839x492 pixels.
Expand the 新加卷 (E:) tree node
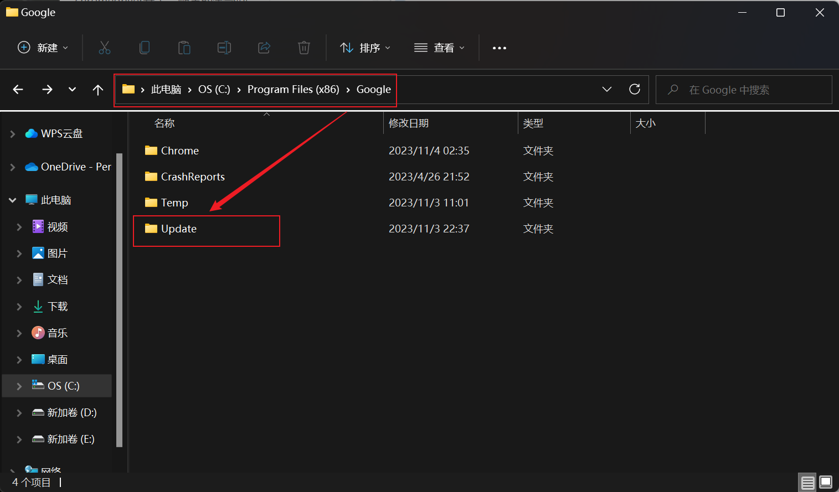tap(19, 439)
